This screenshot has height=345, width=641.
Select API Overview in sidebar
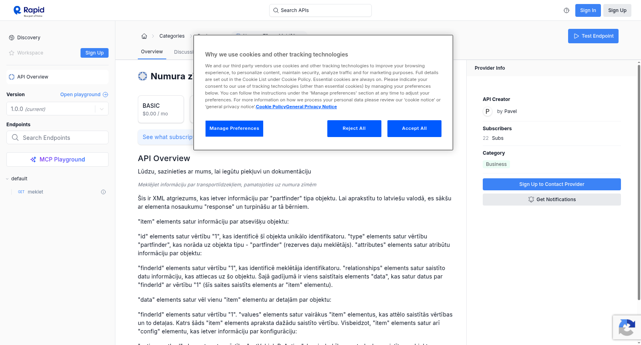tap(58, 77)
